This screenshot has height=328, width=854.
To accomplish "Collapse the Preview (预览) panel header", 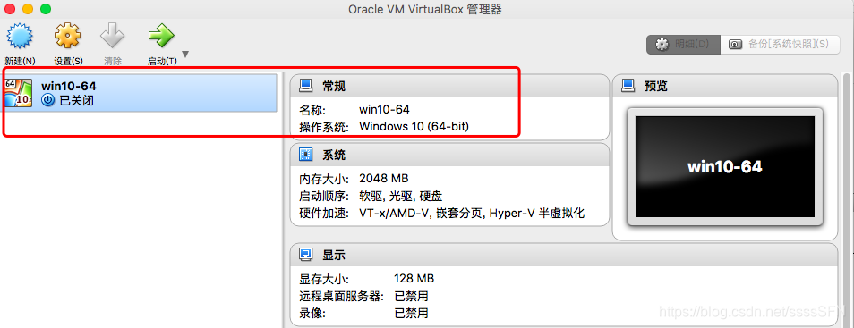I will click(725, 86).
